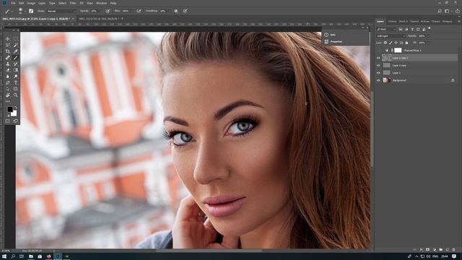Select the Blur tool

tap(8, 77)
